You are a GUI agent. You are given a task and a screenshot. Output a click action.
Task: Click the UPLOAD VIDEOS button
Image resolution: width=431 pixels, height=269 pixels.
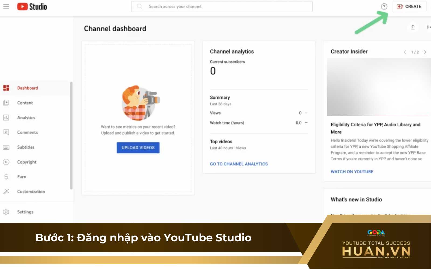138,148
